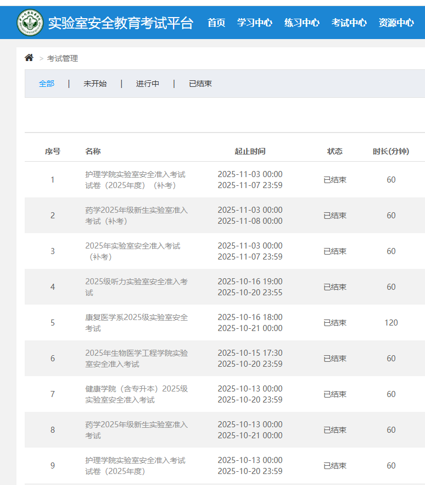
Task: Select the 全部 filter tab
Action: click(47, 84)
